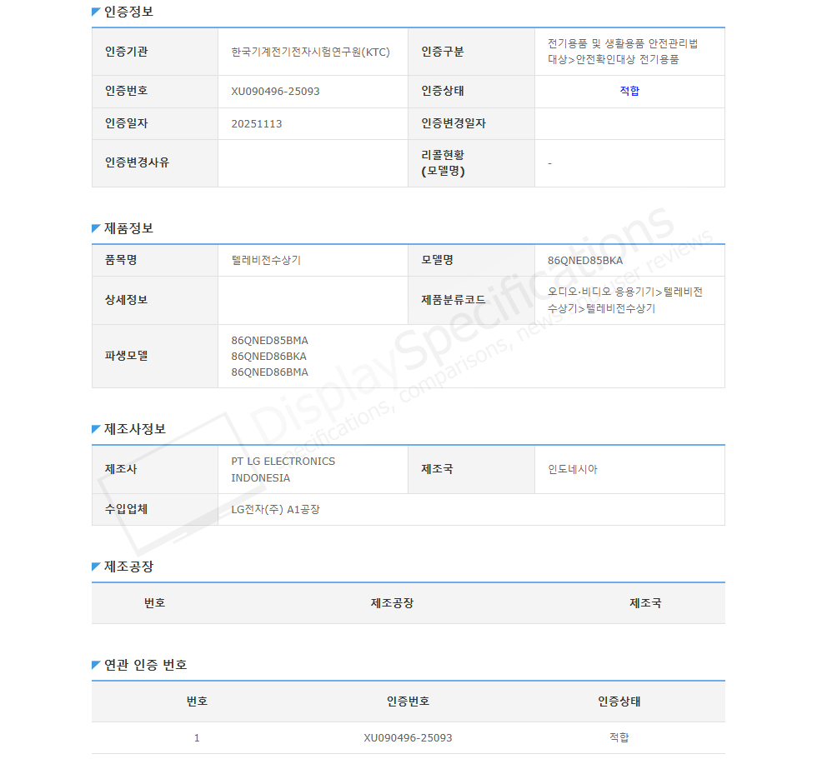This screenshot has width=817, height=759.
Task: Click the blue marker beside 제조공장 heading
Action: [96, 567]
